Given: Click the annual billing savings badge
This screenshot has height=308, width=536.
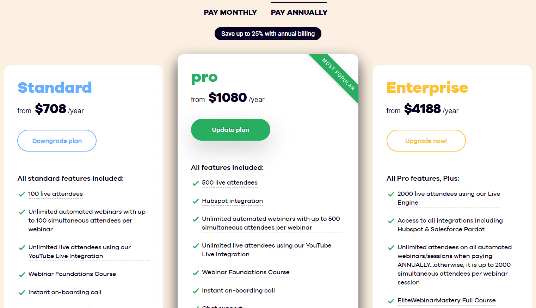Looking at the screenshot, I should 268,34.
